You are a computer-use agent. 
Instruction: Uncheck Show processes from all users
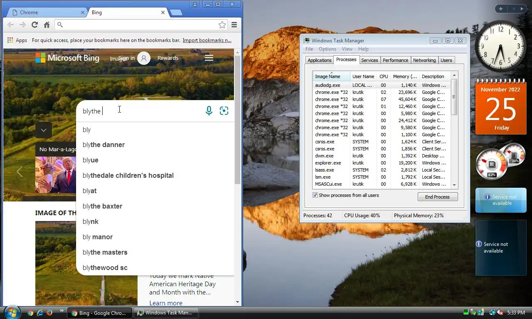pyautogui.click(x=315, y=195)
